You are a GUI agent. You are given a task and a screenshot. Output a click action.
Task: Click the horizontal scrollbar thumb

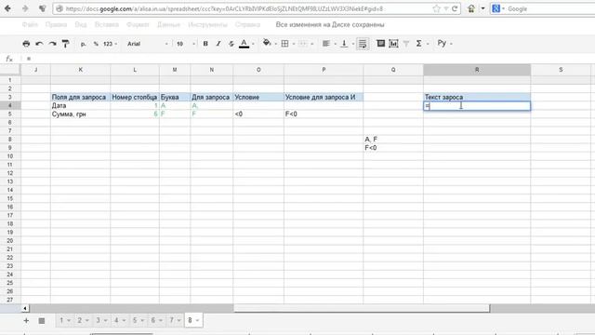[x=362, y=308]
